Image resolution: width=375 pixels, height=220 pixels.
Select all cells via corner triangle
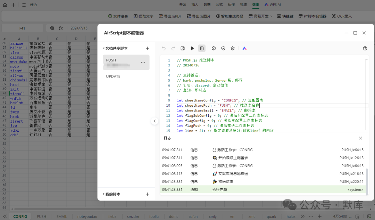pyautogui.click(x=4, y=39)
